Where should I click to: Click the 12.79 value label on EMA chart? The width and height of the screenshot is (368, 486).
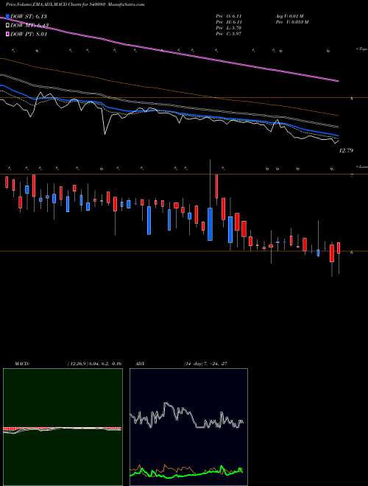click(x=346, y=150)
